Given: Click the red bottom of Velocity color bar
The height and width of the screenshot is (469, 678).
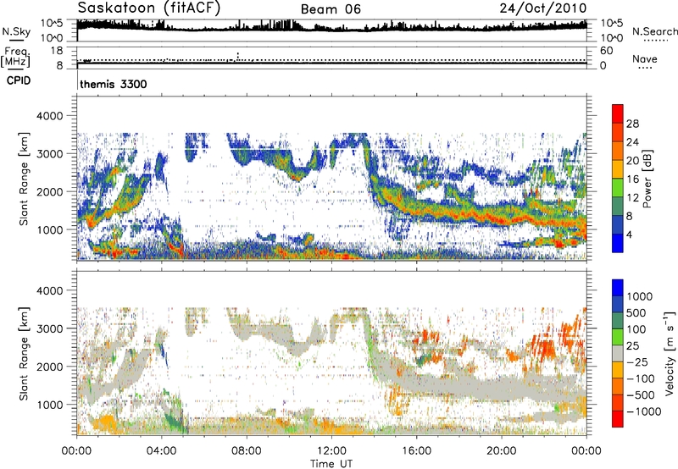Looking at the screenshot, I should click(x=618, y=419).
